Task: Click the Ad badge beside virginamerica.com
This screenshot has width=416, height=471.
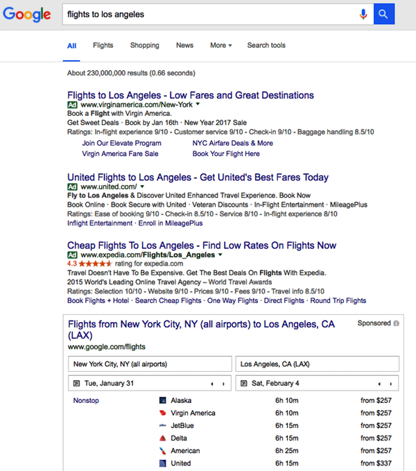Action: pos(72,105)
